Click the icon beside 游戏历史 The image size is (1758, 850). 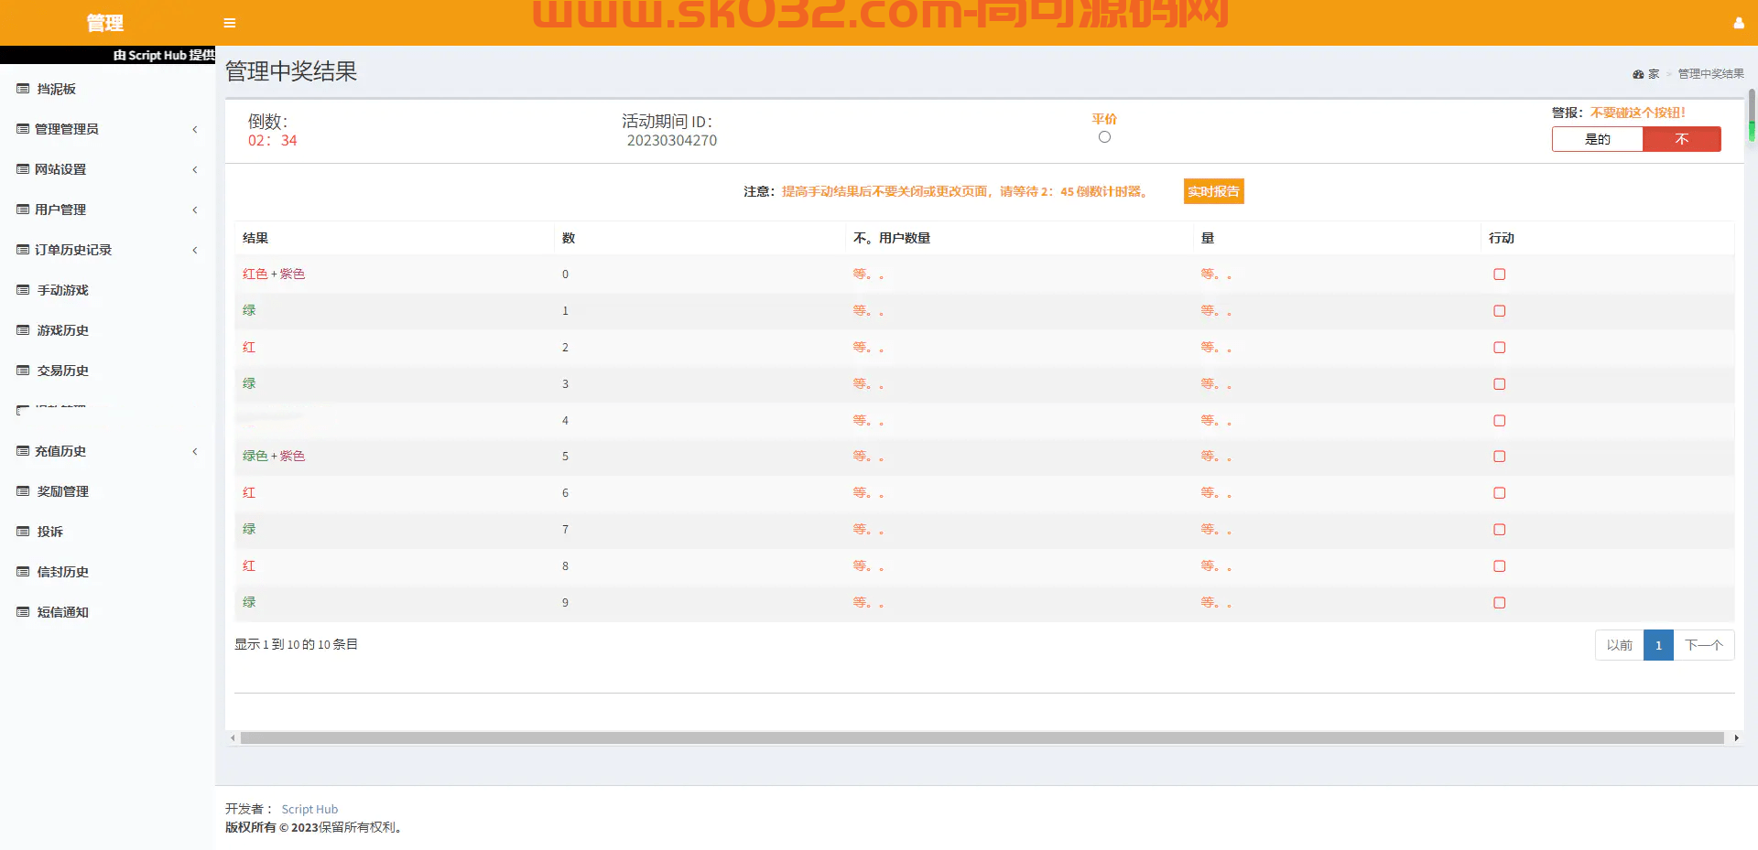23,330
